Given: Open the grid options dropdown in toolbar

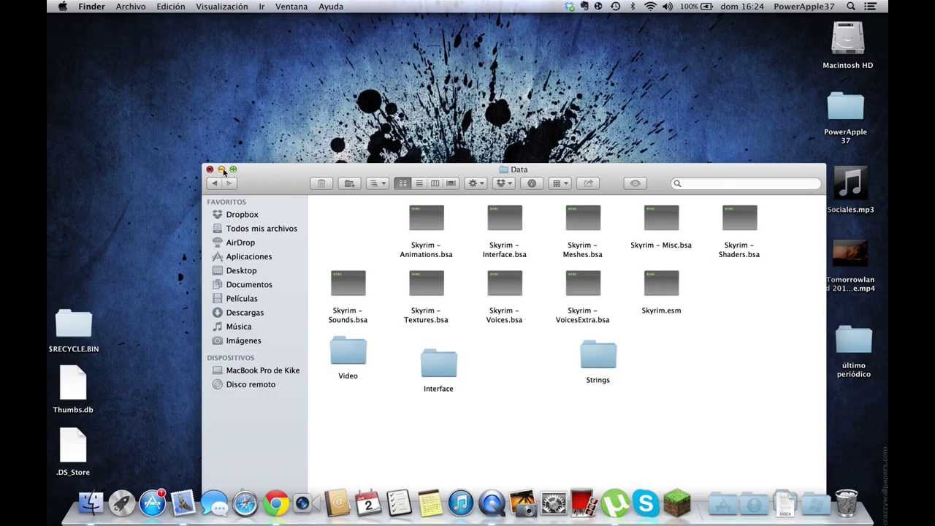Looking at the screenshot, I should (560, 183).
